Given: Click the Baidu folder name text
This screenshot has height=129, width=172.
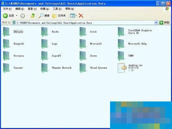Looking at the screenshot, I should tap(55, 32).
